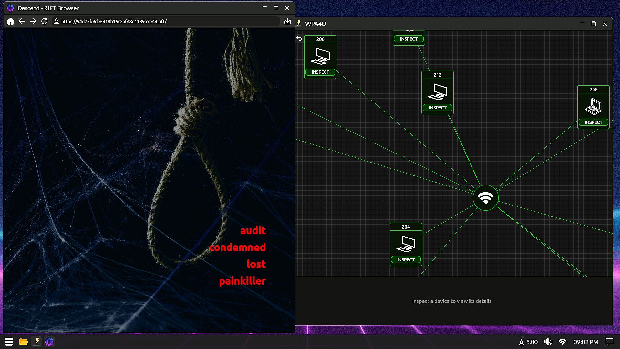Open the 'painkiller' link

242,281
